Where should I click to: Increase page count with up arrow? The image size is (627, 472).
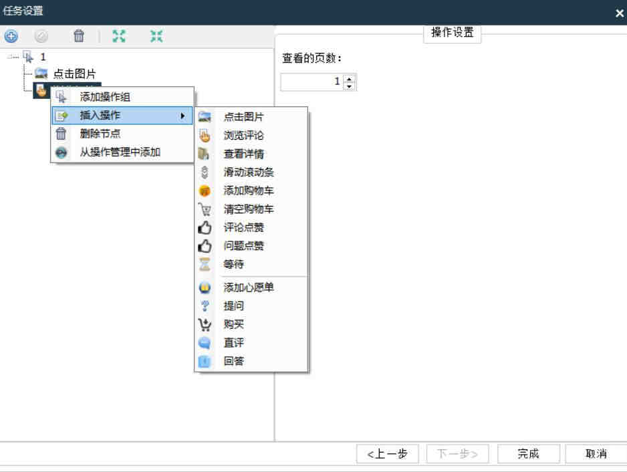click(x=350, y=78)
